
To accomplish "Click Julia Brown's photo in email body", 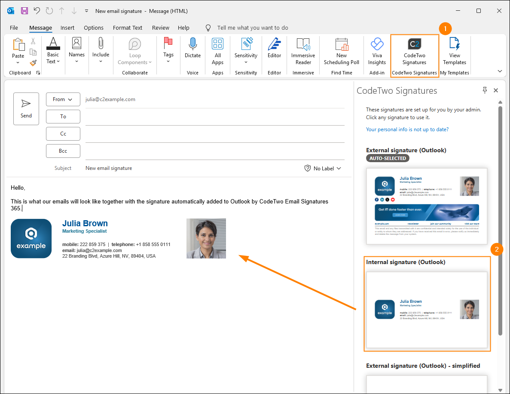I will click(206, 238).
